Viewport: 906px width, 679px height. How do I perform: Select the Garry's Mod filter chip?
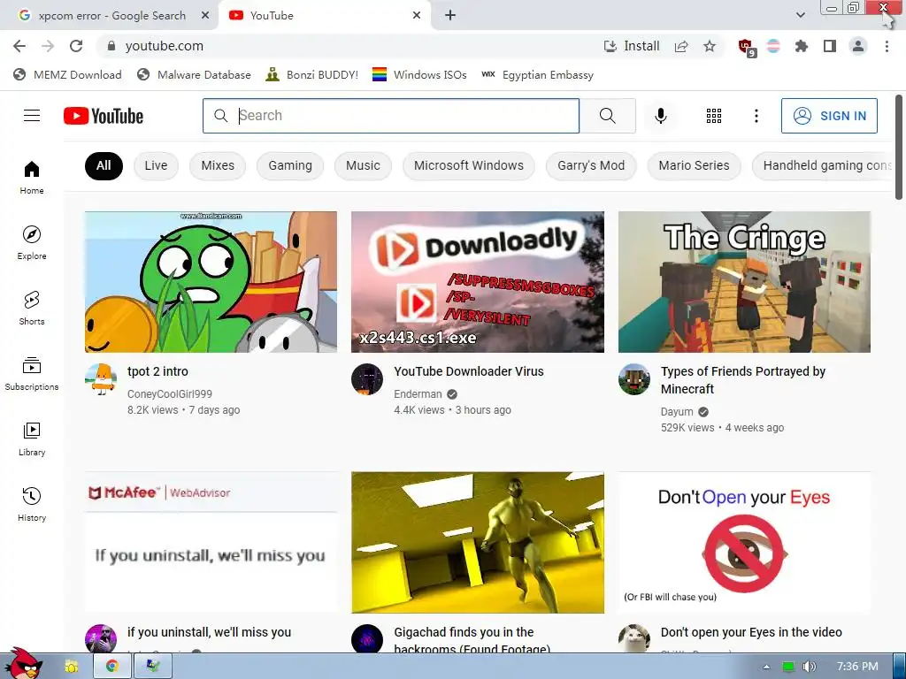591,165
